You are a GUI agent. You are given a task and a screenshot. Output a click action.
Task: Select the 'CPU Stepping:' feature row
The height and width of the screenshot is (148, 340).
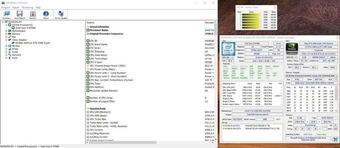(x=150, y=52)
